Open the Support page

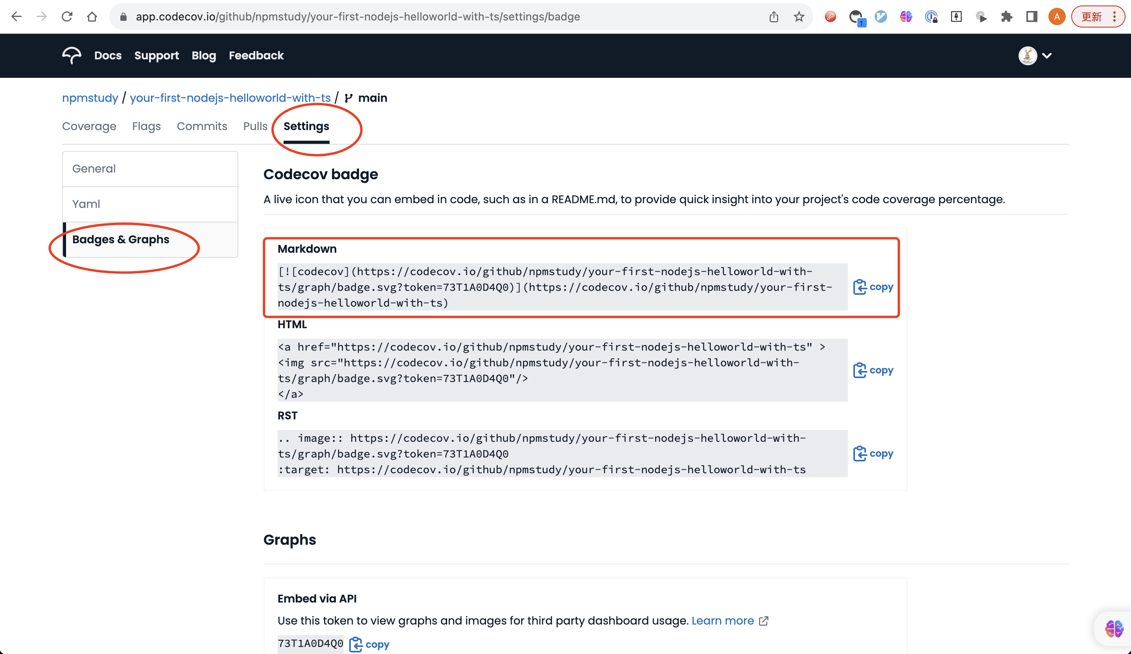coord(156,56)
